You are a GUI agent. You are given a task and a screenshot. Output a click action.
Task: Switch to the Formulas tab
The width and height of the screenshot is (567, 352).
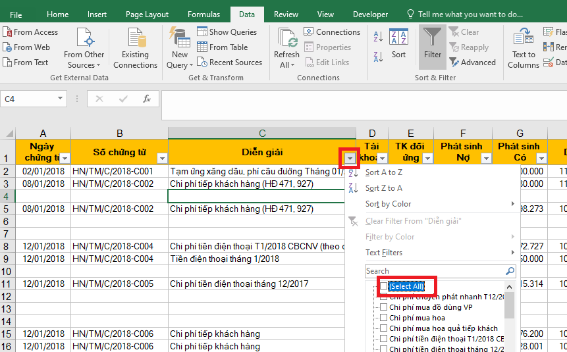point(203,14)
